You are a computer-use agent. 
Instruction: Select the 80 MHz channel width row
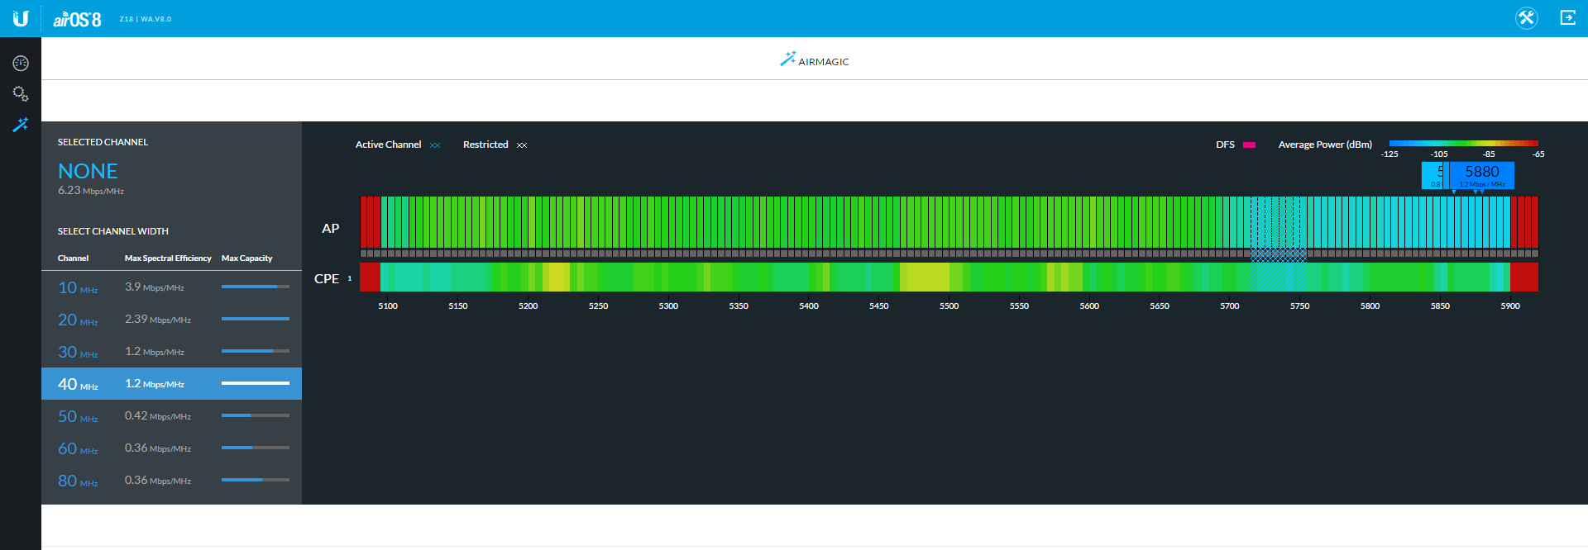point(171,481)
